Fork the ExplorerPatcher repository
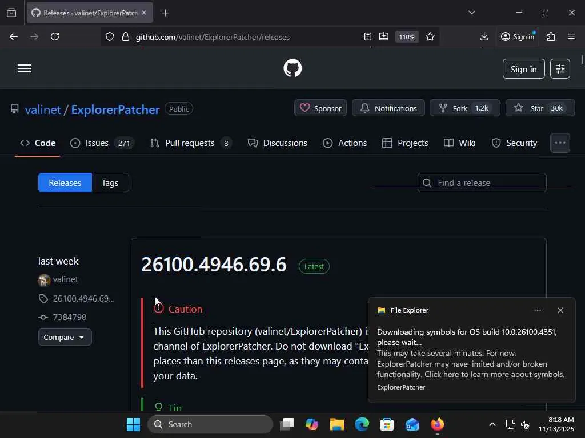This screenshot has width=585, height=438. coord(465,108)
